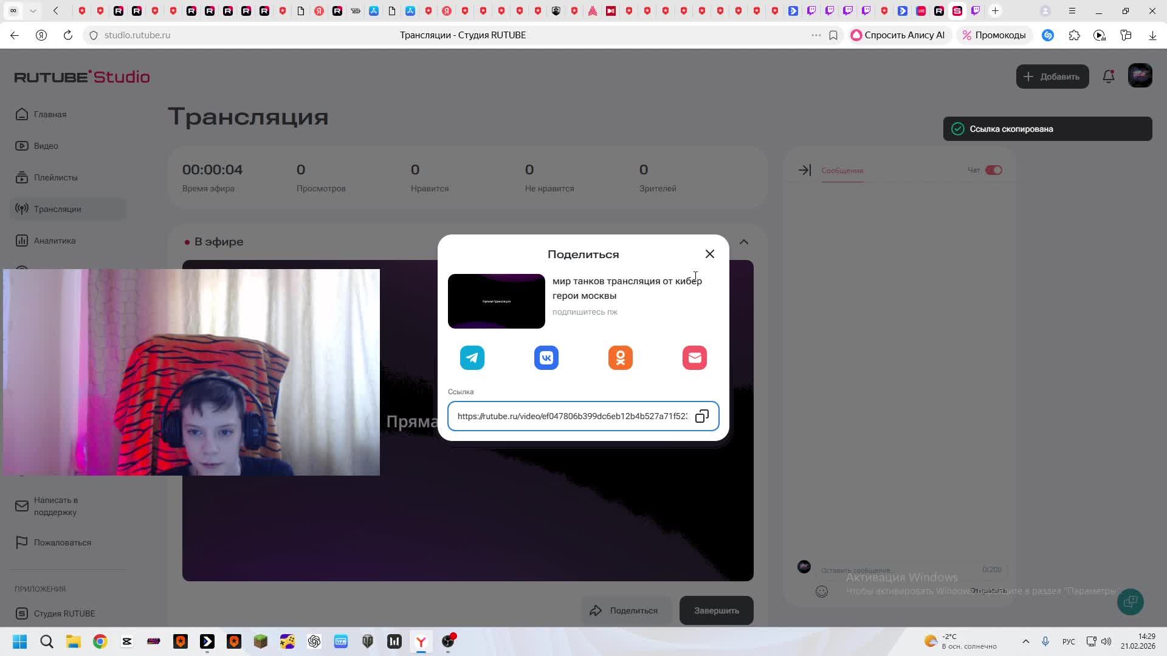This screenshot has width=1167, height=656.
Task: Collapse the В эфире section
Action: click(743, 242)
